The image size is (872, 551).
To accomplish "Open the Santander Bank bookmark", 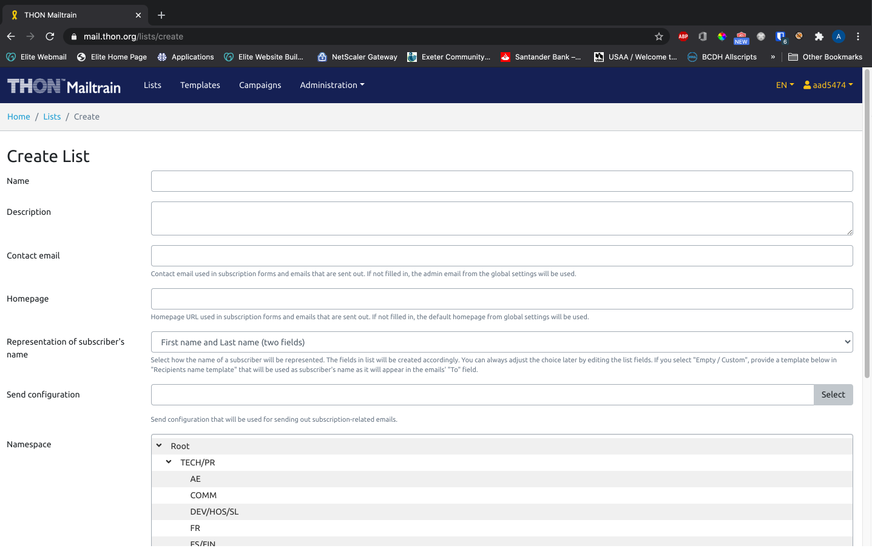I will tap(541, 57).
